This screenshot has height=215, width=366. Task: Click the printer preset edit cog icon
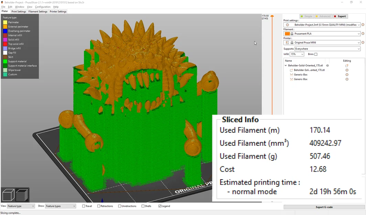[363, 43]
